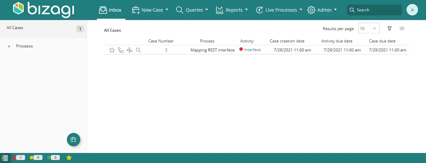Click the Activity due date column header
426x163 pixels.
pyautogui.click(x=337, y=41)
